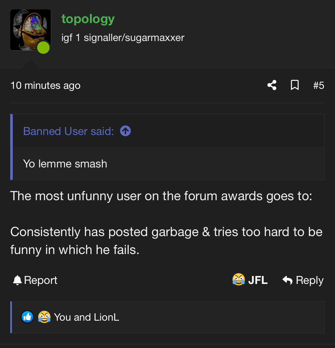
Task: Click the Banned User said link
Action: coord(68,131)
